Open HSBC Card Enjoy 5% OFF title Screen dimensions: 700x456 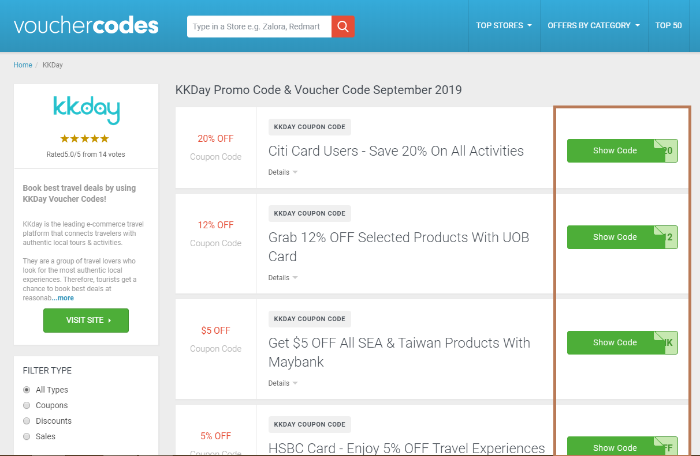tap(407, 449)
